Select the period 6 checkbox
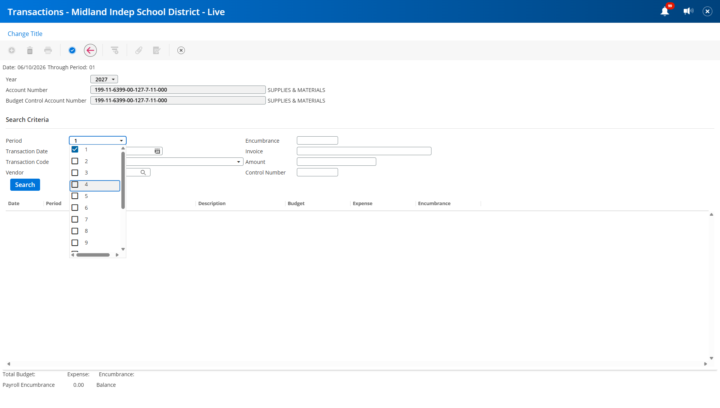The width and height of the screenshot is (720, 408). coord(75,208)
